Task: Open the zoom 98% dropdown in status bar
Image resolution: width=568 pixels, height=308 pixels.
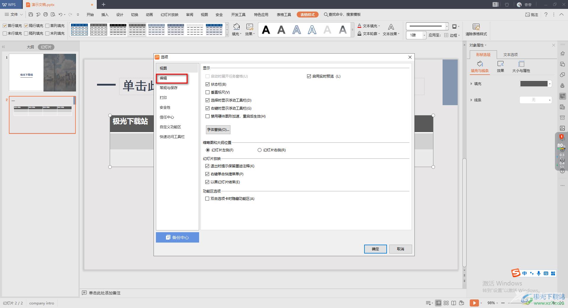Action: [x=497, y=303]
